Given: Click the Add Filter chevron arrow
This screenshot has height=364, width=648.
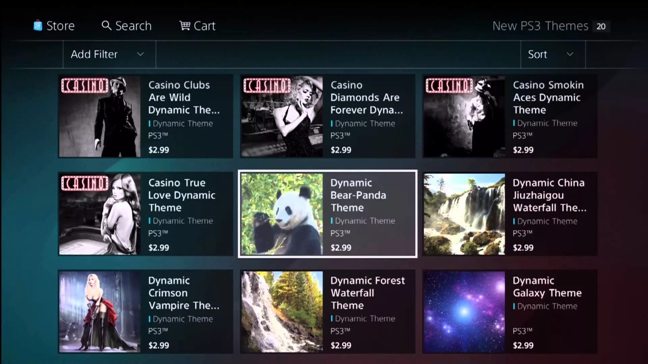Looking at the screenshot, I should coord(140,54).
